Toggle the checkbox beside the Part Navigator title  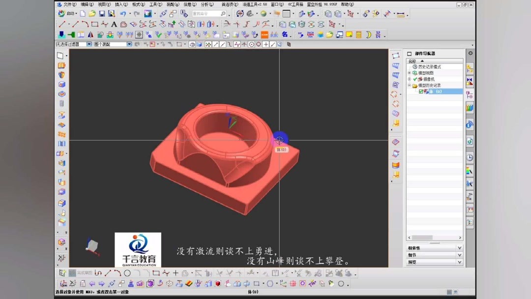410,54
